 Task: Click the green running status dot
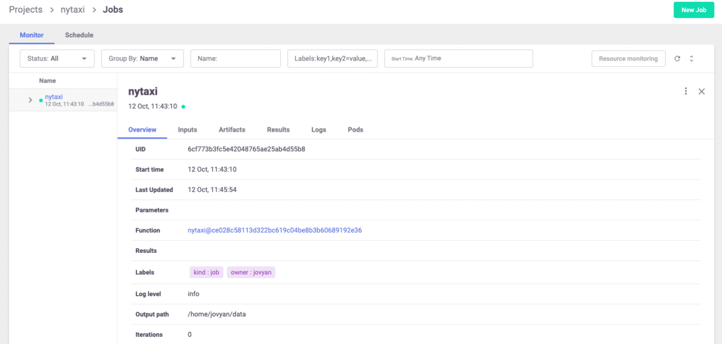tap(183, 106)
